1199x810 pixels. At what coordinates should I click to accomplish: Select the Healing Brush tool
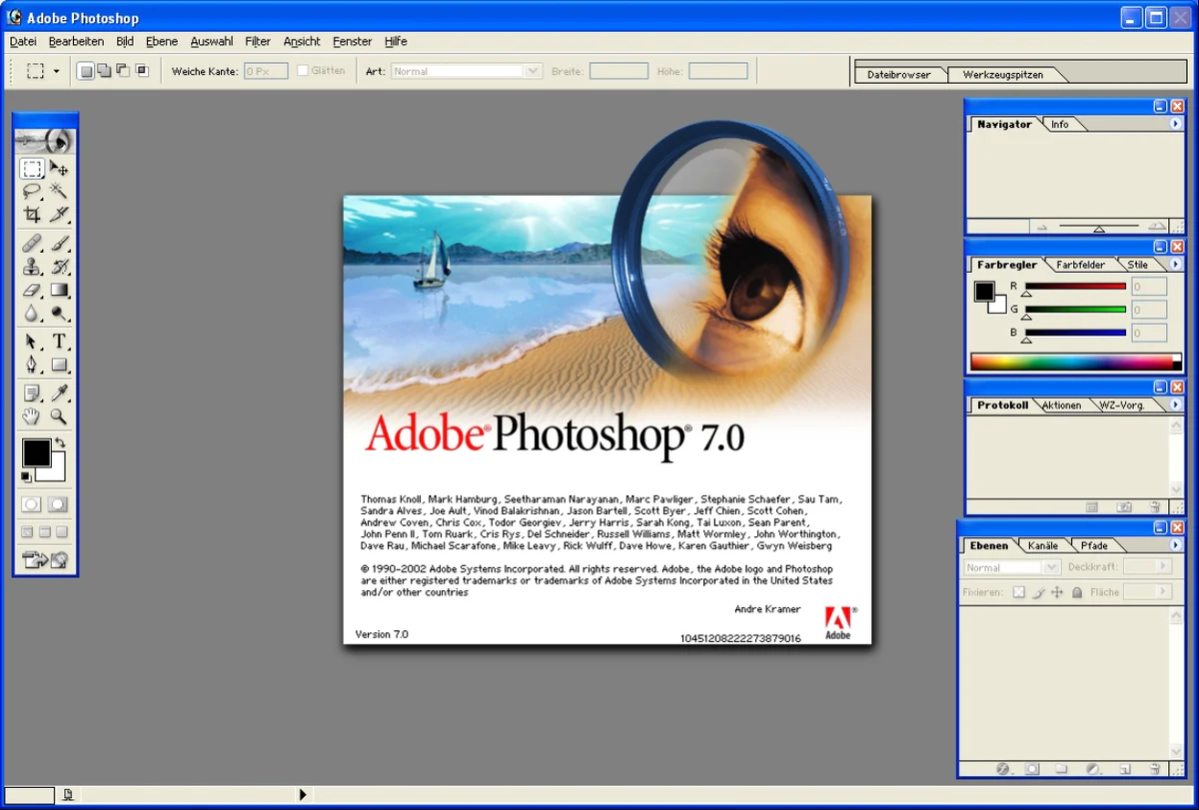pyautogui.click(x=32, y=243)
